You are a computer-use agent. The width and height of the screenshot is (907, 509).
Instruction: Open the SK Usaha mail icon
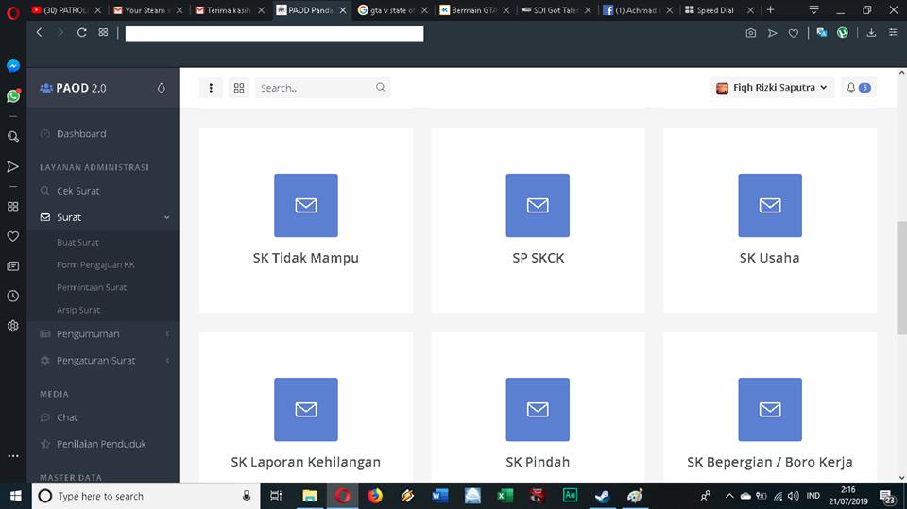coord(770,205)
